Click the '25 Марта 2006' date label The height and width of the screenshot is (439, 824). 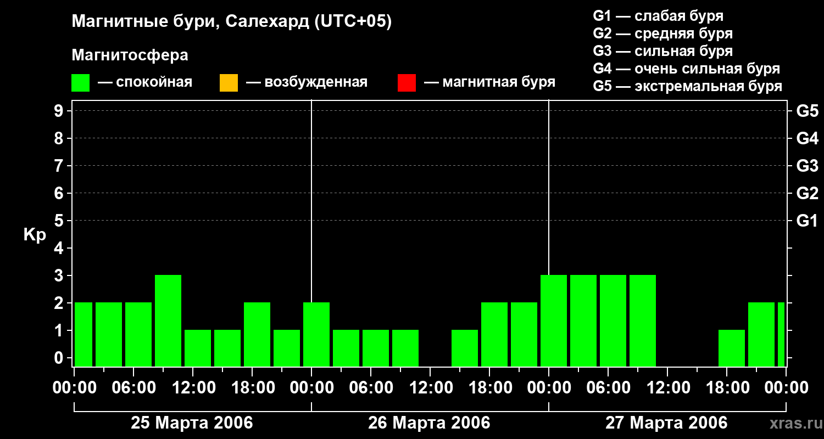[x=192, y=423]
